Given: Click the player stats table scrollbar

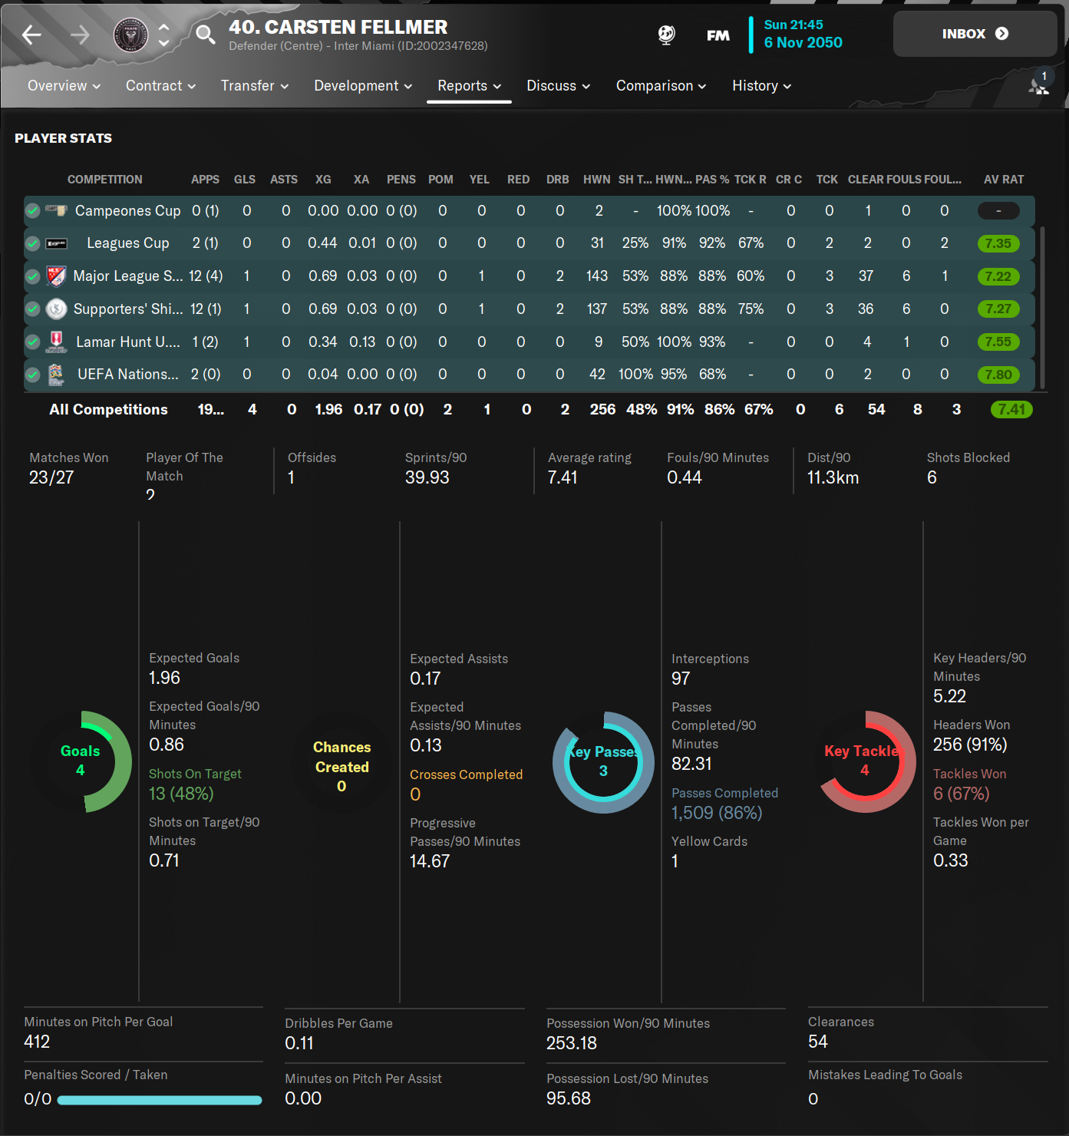Looking at the screenshot, I should [1041, 308].
